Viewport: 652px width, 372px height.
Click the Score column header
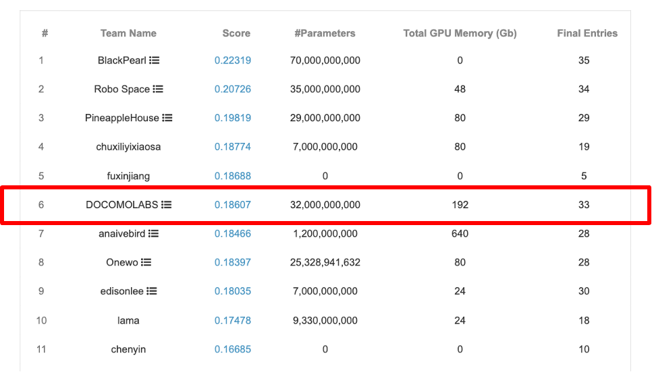click(236, 33)
